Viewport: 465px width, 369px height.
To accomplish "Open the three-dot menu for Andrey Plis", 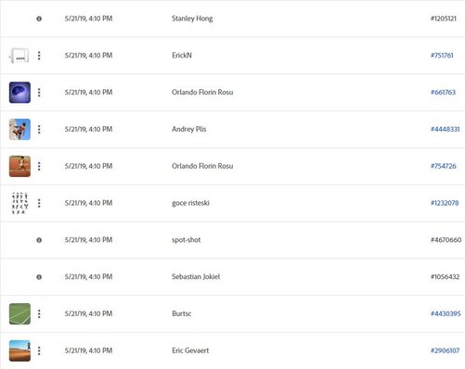I will tap(39, 129).
